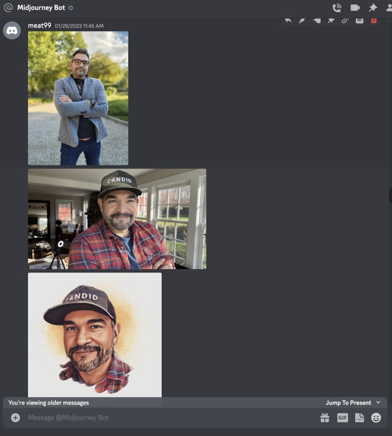This screenshot has height=436, width=392.
Task: Start a video call
Action: [x=355, y=8]
